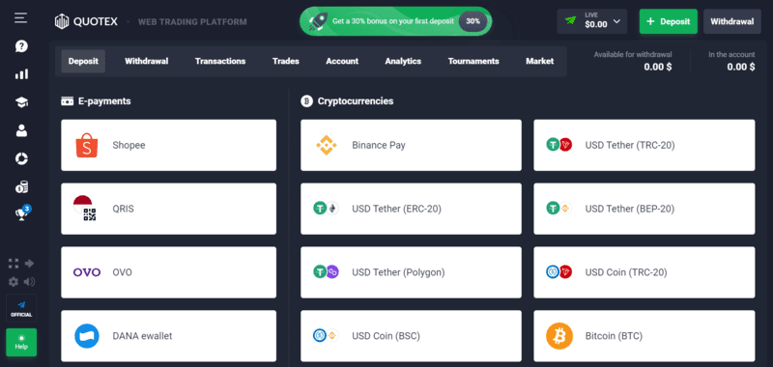Open the coins market icon in the sidebar
This screenshot has height=367, width=773.
[21, 186]
